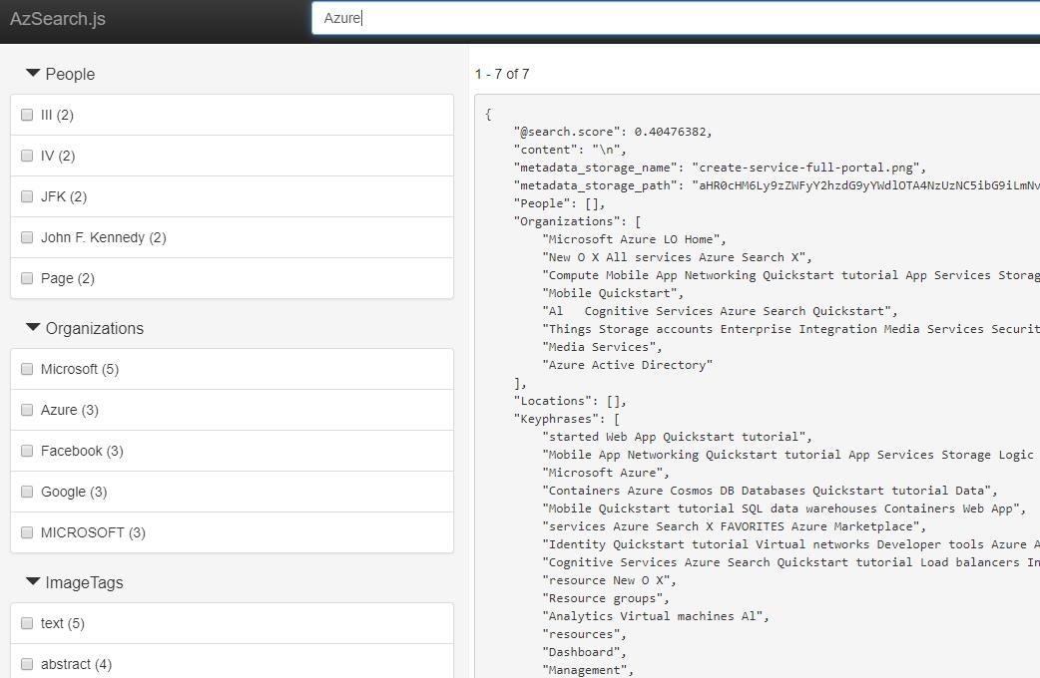
Task: Click "Media Services" organization entry
Action: coord(602,347)
